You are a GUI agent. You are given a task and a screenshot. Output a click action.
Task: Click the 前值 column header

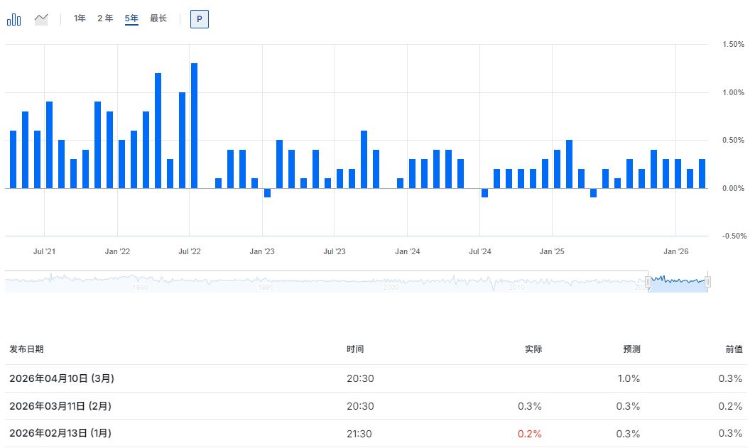pos(734,349)
